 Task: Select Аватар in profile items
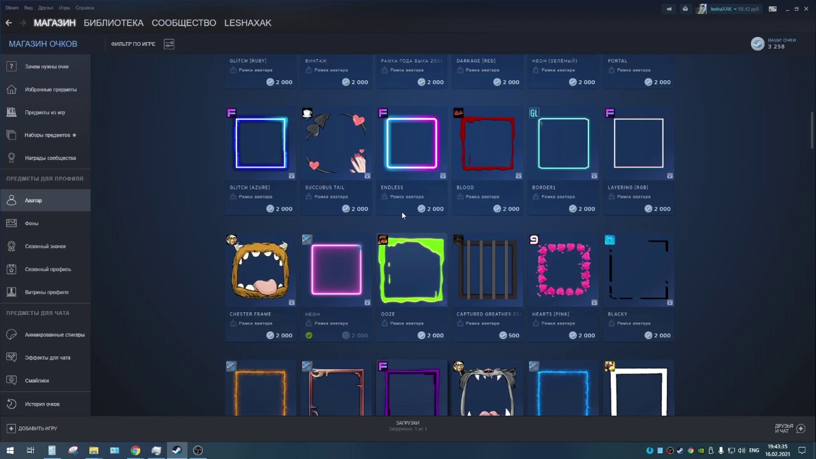pos(45,200)
